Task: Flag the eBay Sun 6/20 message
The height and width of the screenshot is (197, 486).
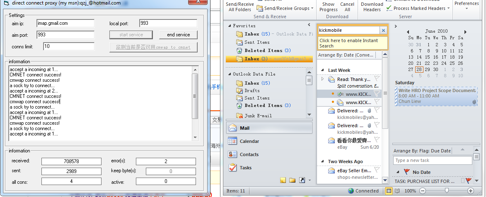Action: click(x=377, y=139)
